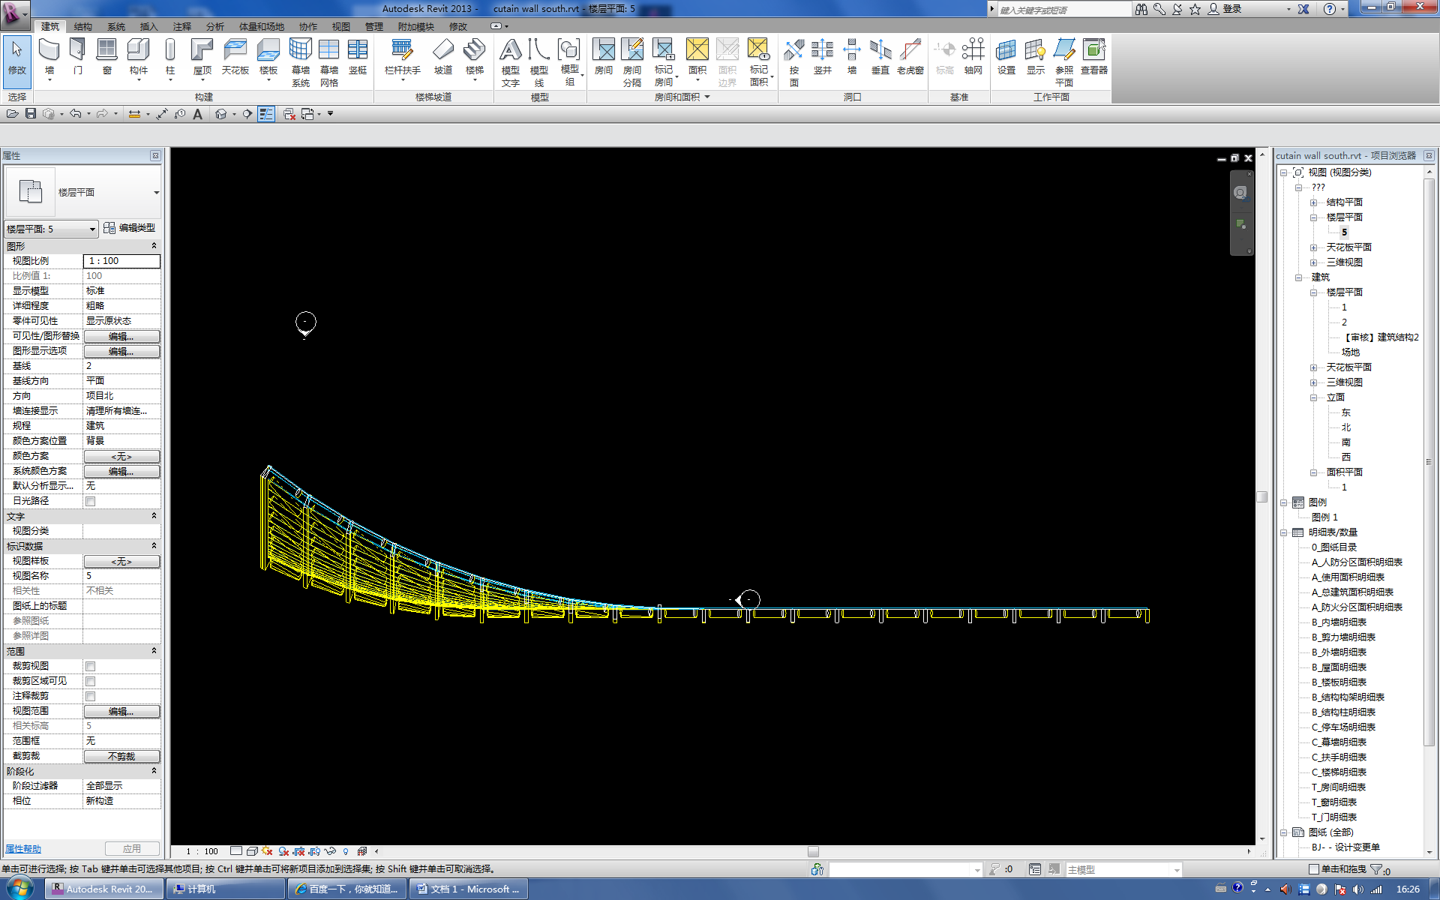The width and height of the screenshot is (1440, 900).
Task: Open the 主模型 dropdown in status bar
Action: [1123, 869]
